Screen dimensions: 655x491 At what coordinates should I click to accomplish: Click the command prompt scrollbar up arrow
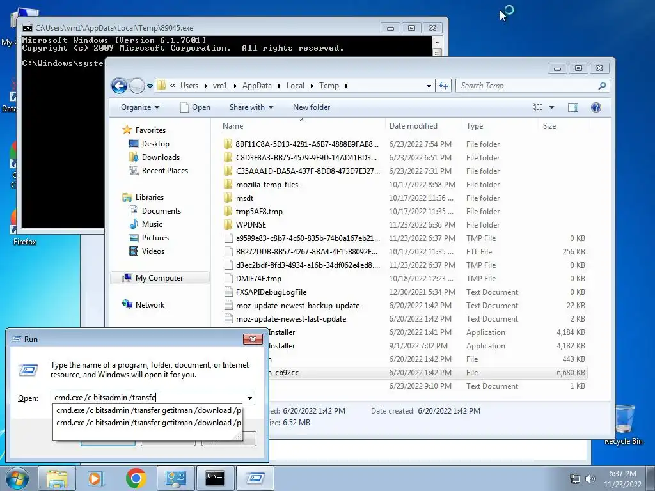pos(437,42)
